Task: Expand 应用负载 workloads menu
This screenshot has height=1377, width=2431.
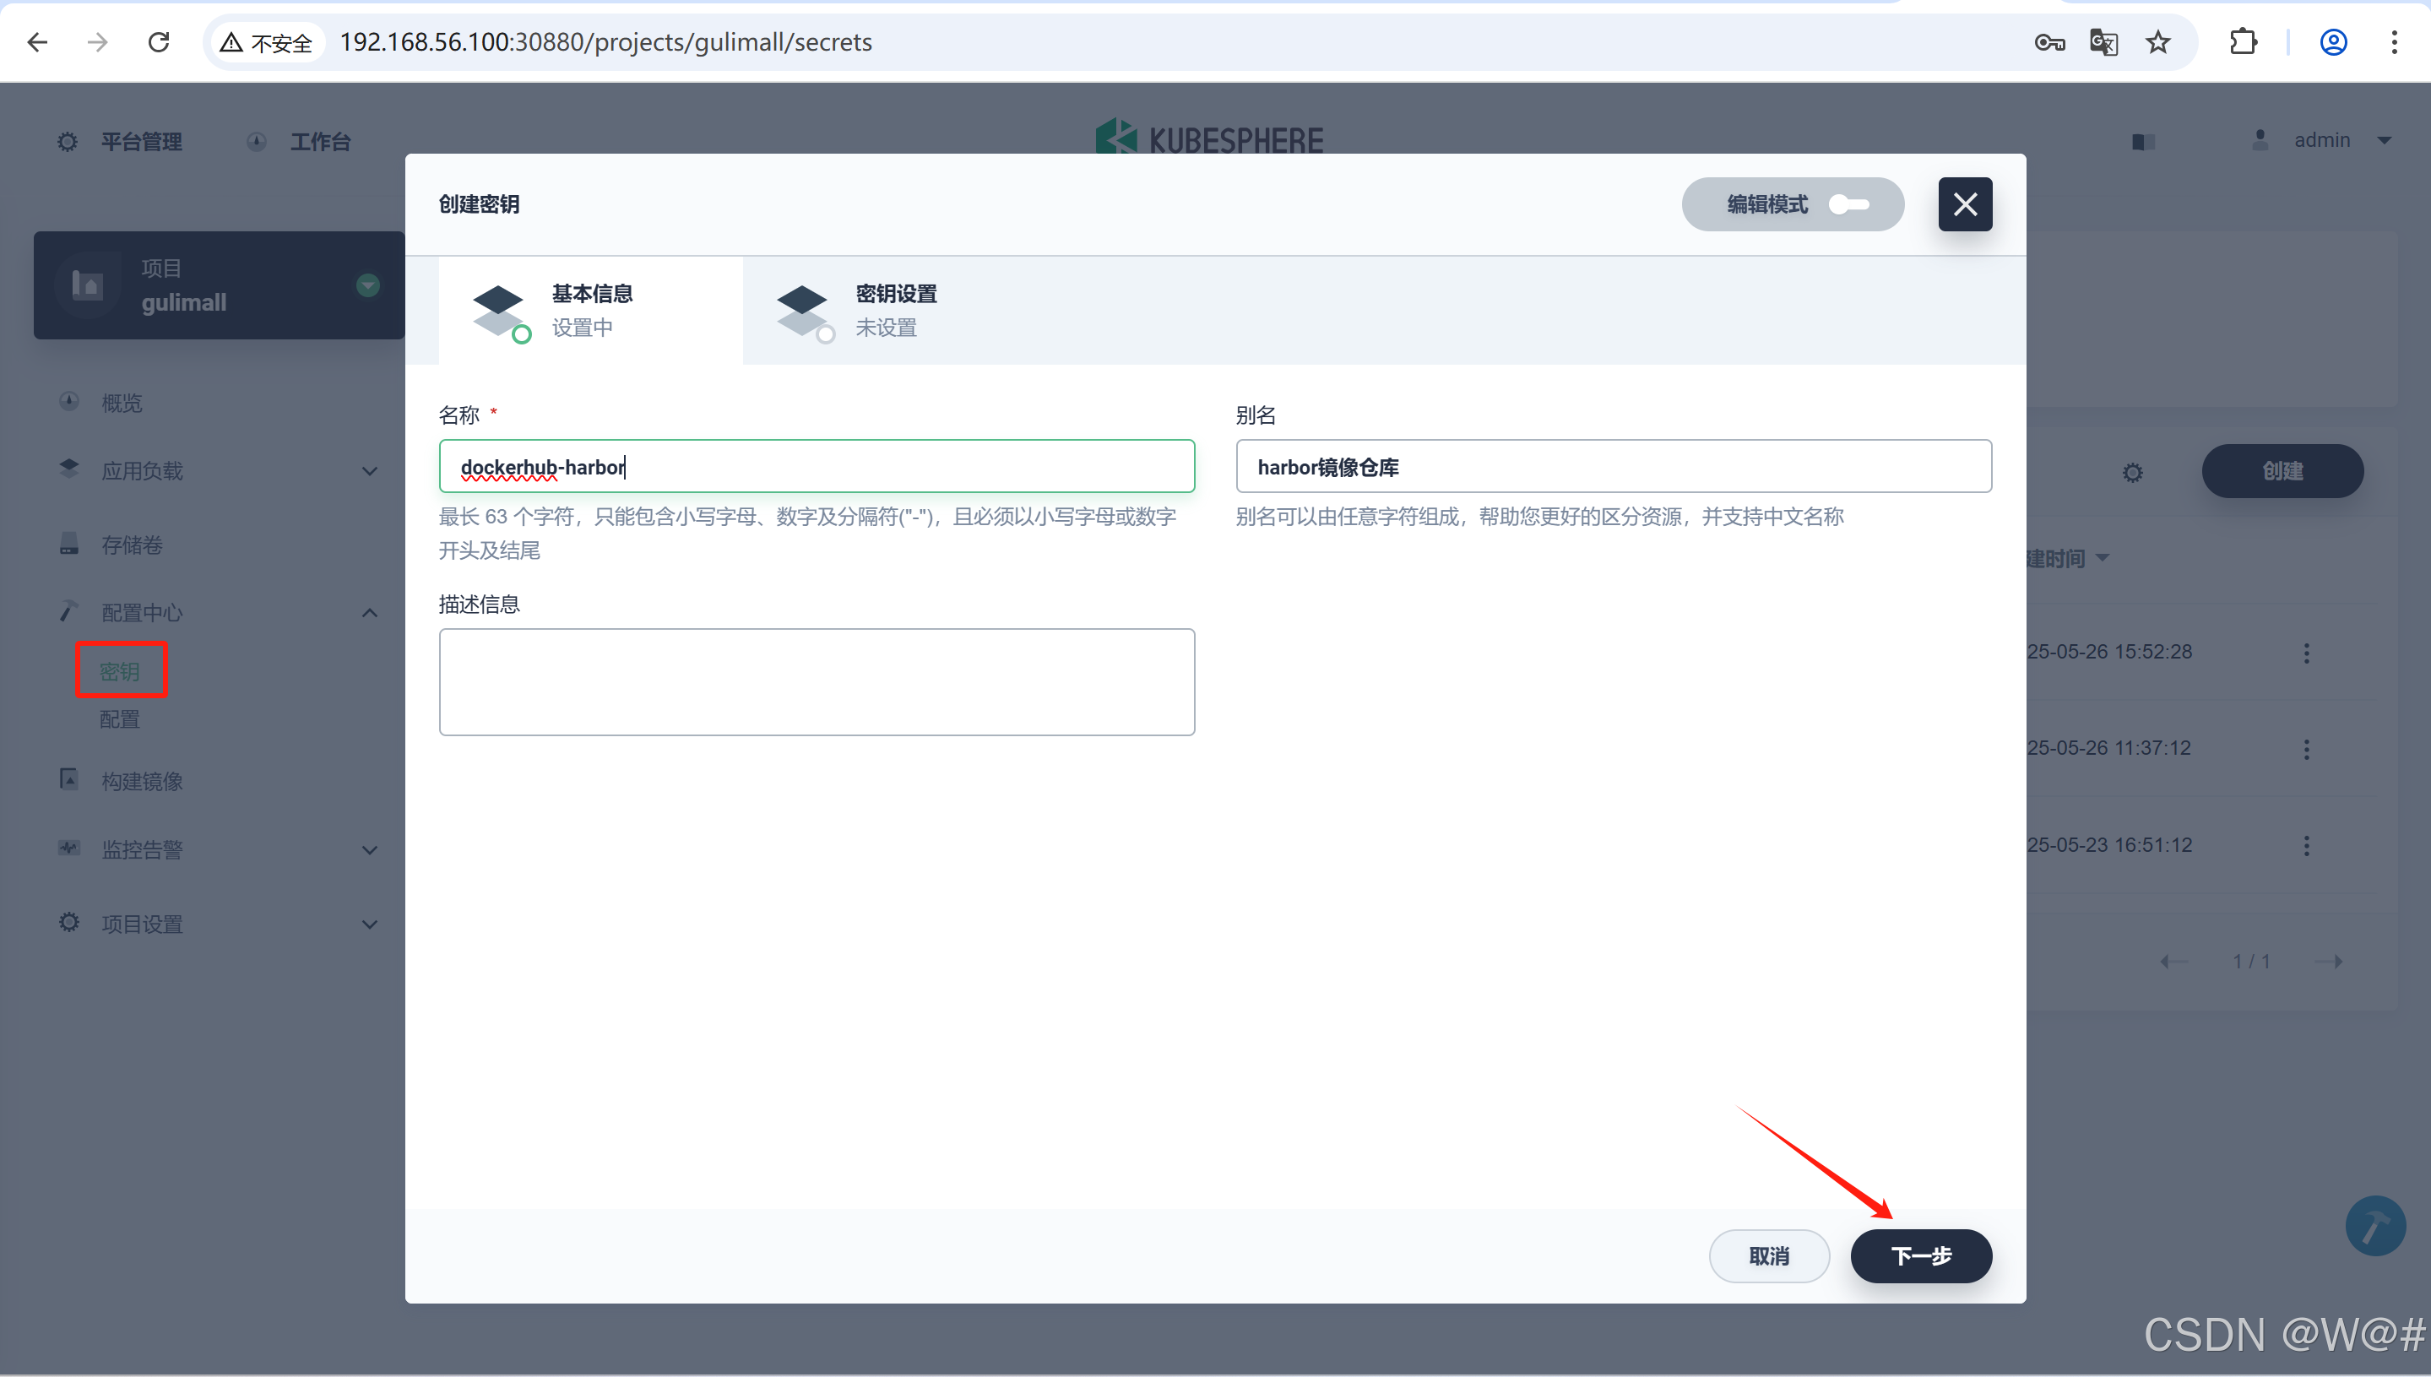Action: (x=220, y=470)
